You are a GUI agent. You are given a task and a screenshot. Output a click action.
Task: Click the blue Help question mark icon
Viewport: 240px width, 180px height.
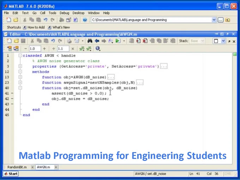(x=85, y=20)
